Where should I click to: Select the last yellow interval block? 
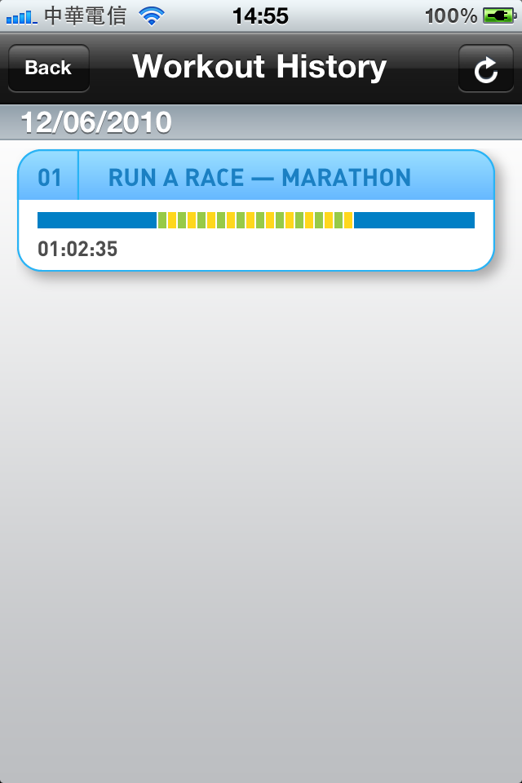(348, 220)
